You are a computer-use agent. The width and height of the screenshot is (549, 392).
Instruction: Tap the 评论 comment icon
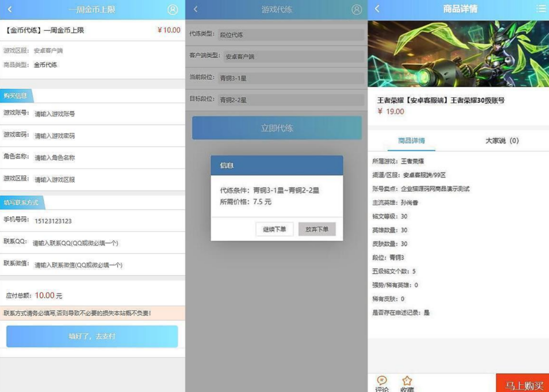382,381
